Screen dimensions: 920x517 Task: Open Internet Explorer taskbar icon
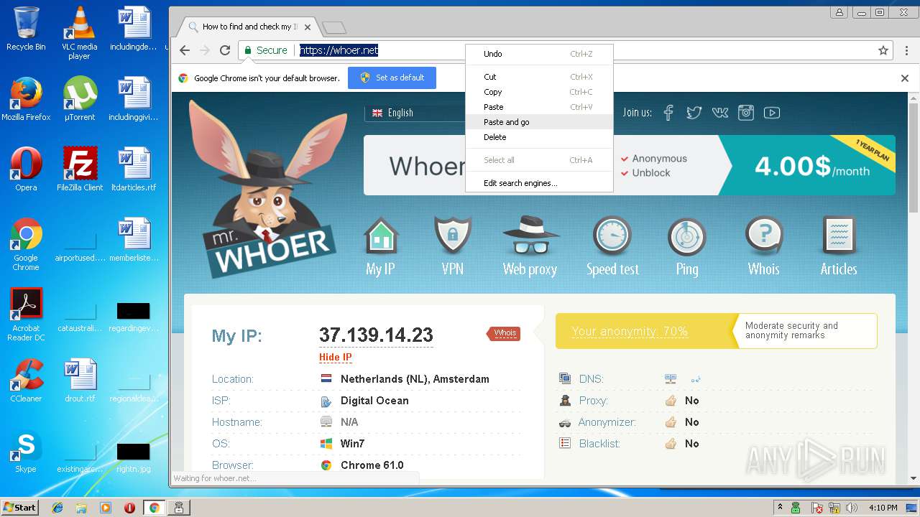coord(57,508)
